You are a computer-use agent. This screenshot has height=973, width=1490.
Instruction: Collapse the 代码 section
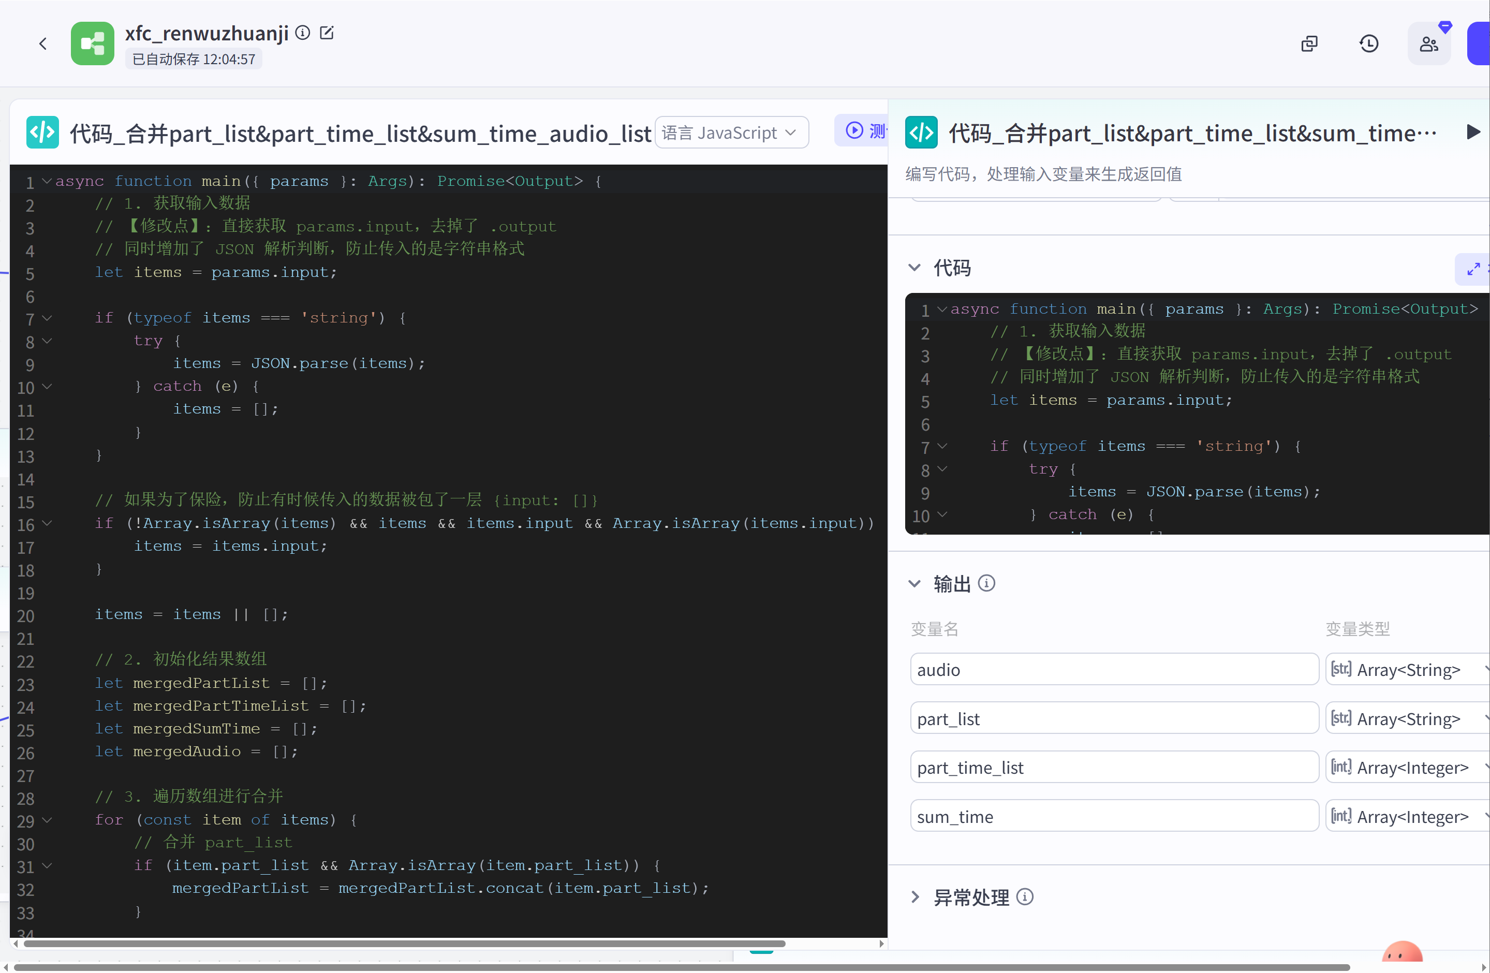tap(914, 268)
